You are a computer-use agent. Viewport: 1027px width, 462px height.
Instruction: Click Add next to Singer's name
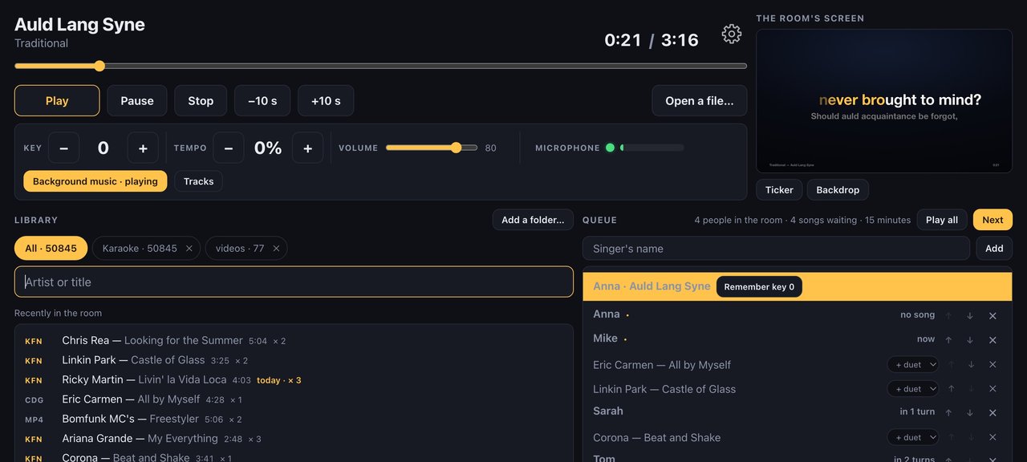[994, 249]
